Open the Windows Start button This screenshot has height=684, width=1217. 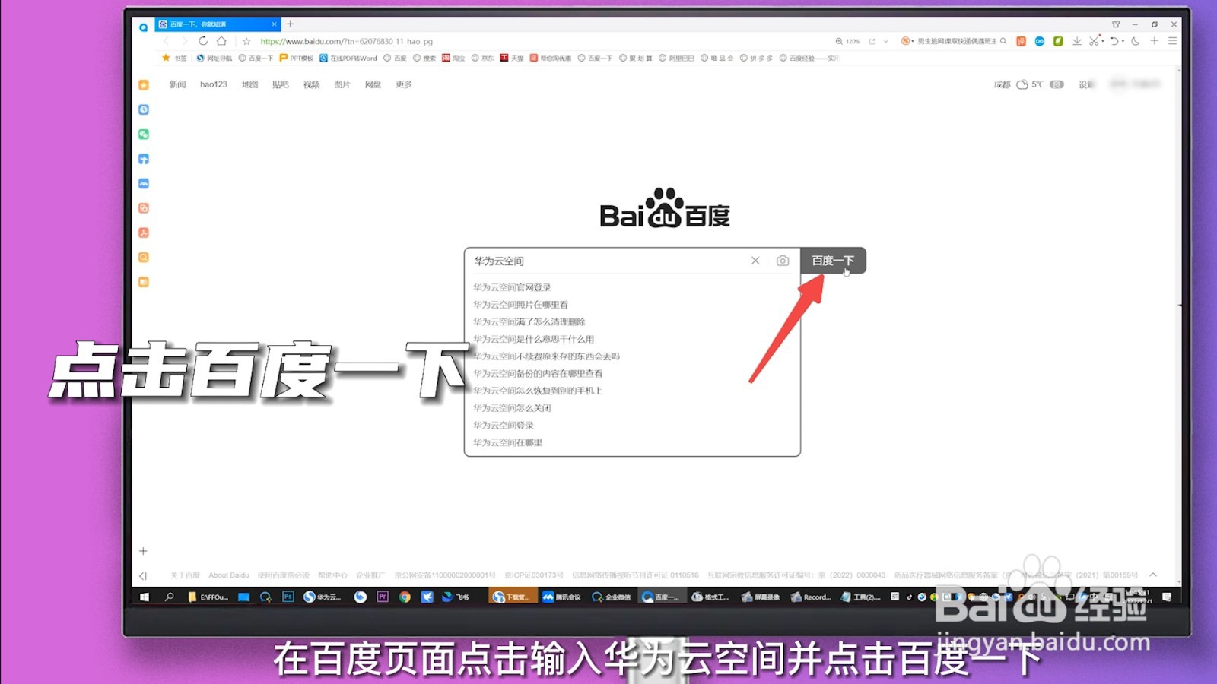point(145,597)
